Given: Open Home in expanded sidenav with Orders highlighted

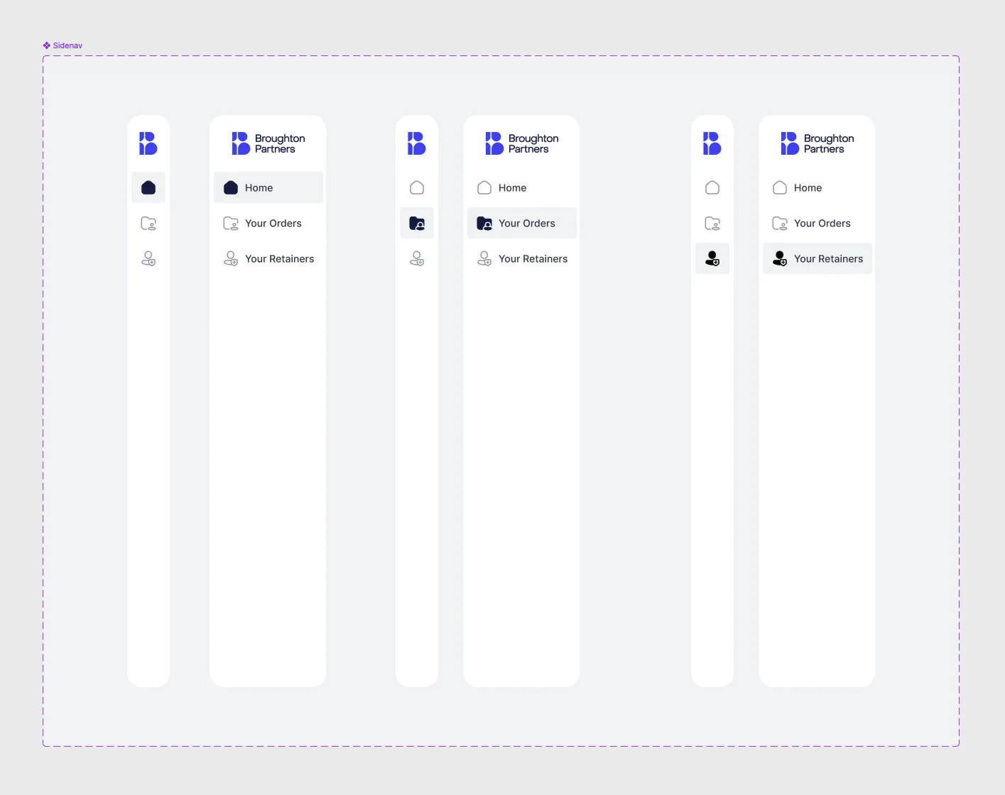Looking at the screenshot, I should (522, 187).
